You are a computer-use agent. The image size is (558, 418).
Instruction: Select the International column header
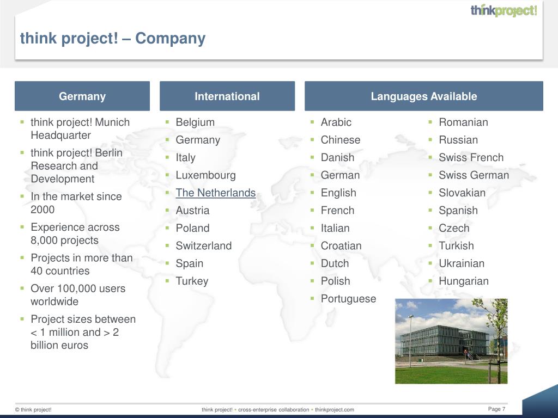tap(227, 96)
